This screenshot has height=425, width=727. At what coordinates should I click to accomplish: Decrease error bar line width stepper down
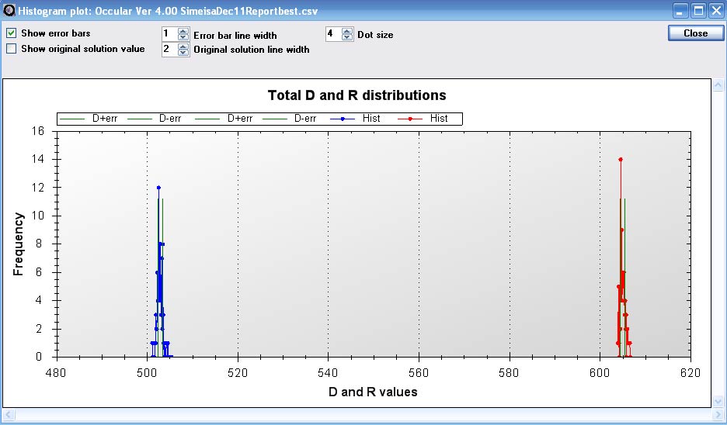(183, 37)
